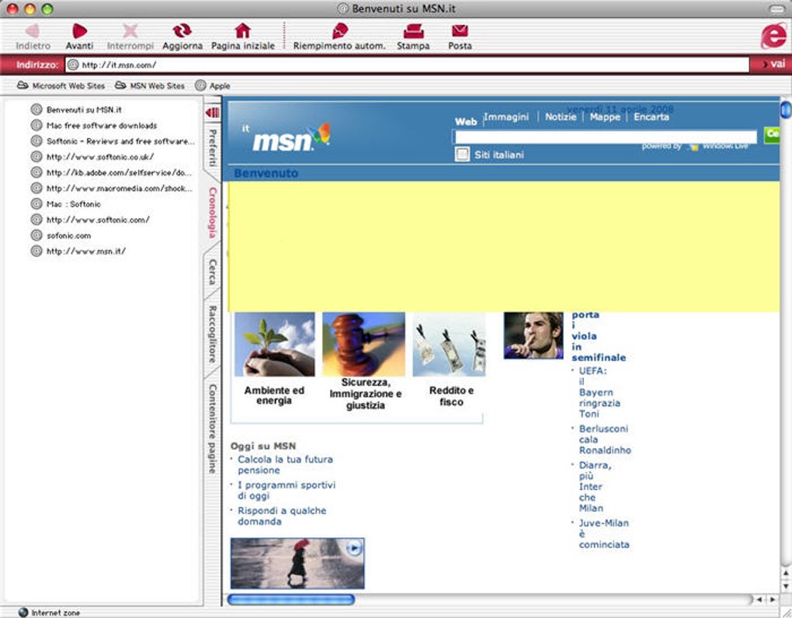Open link Diarra, più Inter che Milan

pyautogui.click(x=595, y=487)
